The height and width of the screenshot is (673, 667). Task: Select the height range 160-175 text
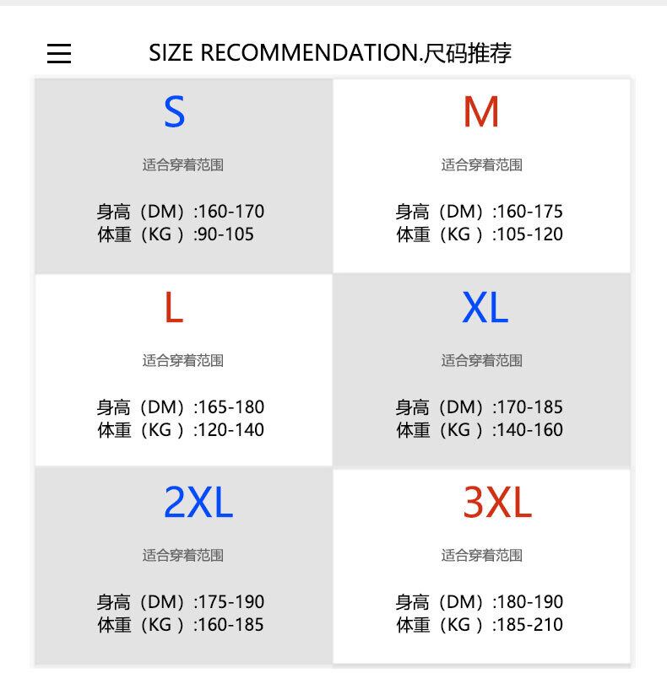click(479, 212)
